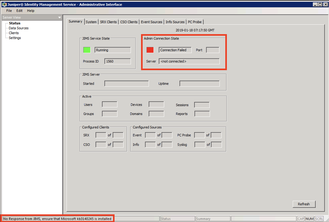Select Data Sources in the tree

tap(19, 28)
